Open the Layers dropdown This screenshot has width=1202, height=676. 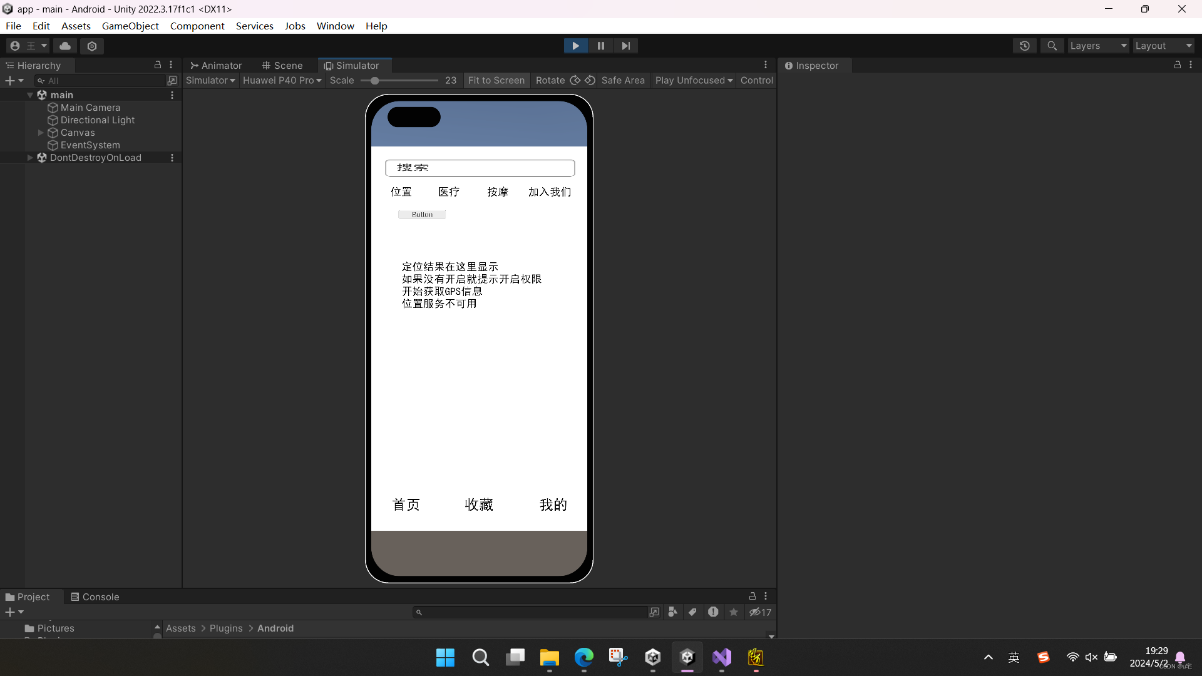[x=1098, y=46]
